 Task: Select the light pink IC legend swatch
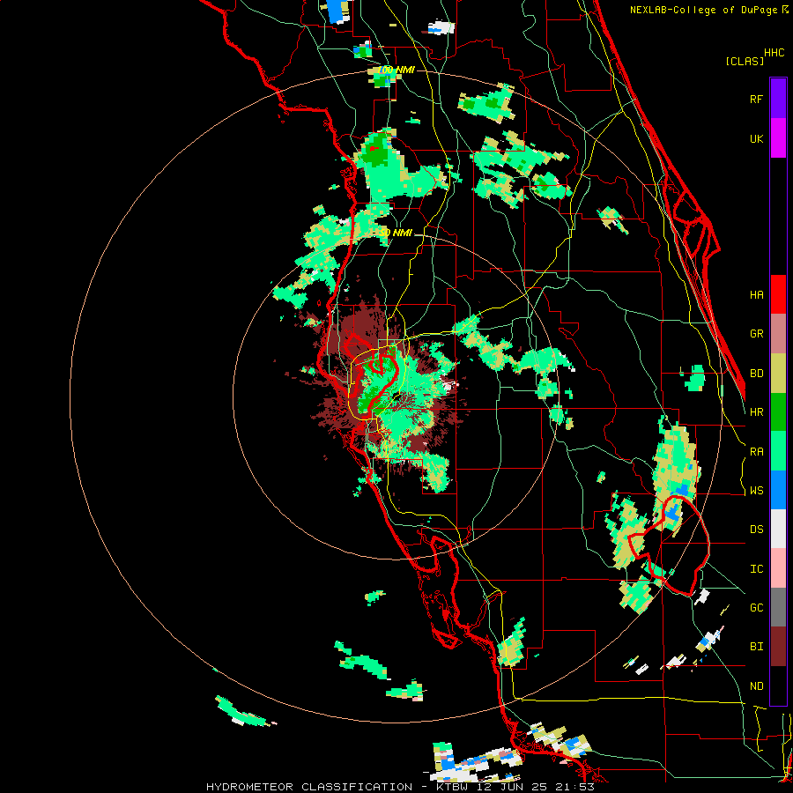click(778, 568)
